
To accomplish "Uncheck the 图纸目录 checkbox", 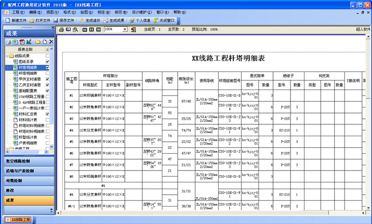I will click(x=47, y=61).
